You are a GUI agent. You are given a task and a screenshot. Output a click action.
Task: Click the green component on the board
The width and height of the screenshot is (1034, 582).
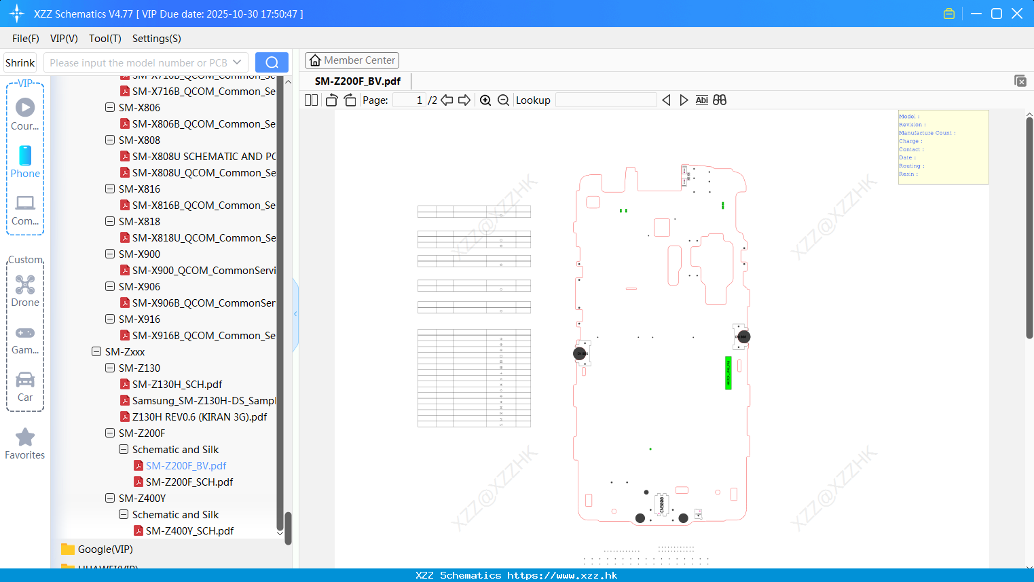tap(728, 372)
